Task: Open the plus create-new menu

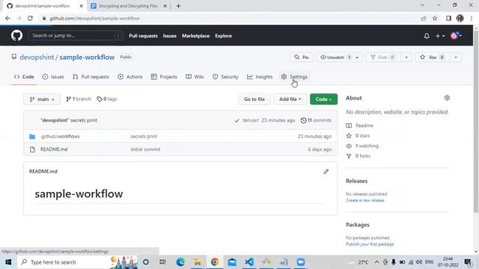Action: click(x=440, y=36)
